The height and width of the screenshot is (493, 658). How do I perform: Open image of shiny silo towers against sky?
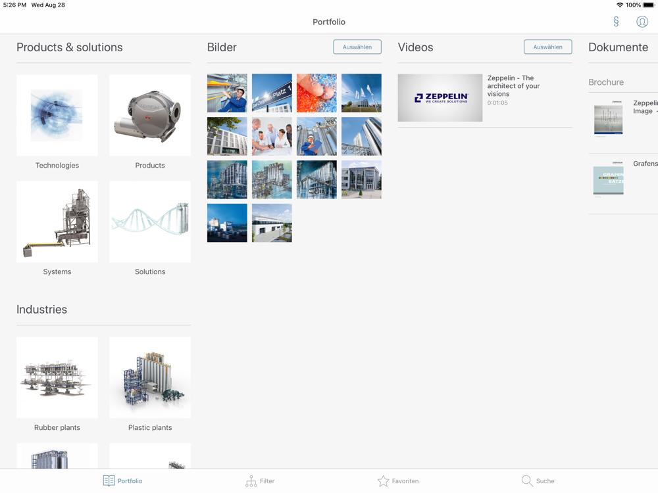361,136
